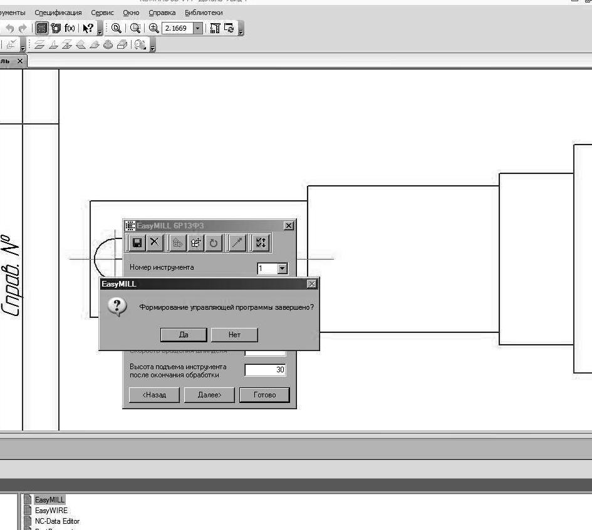The height and width of the screenshot is (530, 592).
Task: Click the move-arrows icon in EasyMILL toolbar
Action: click(x=195, y=243)
